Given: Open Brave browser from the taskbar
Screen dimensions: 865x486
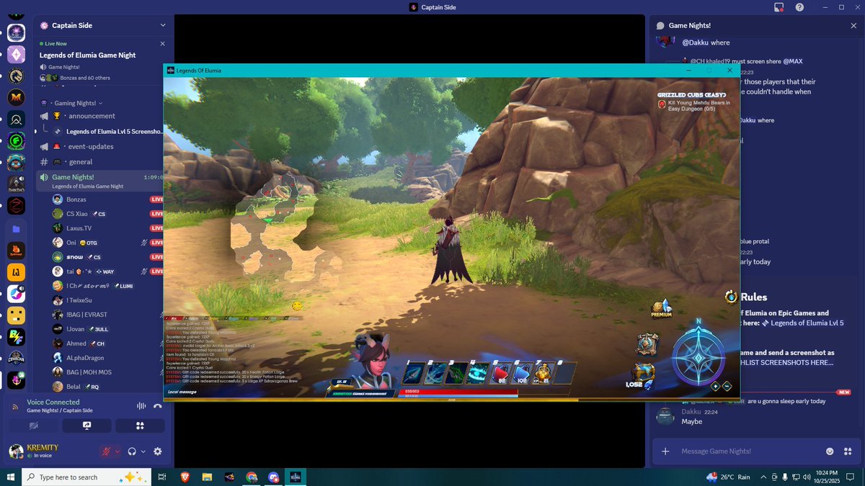Looking at the screenshot, I should pos(185,477).
